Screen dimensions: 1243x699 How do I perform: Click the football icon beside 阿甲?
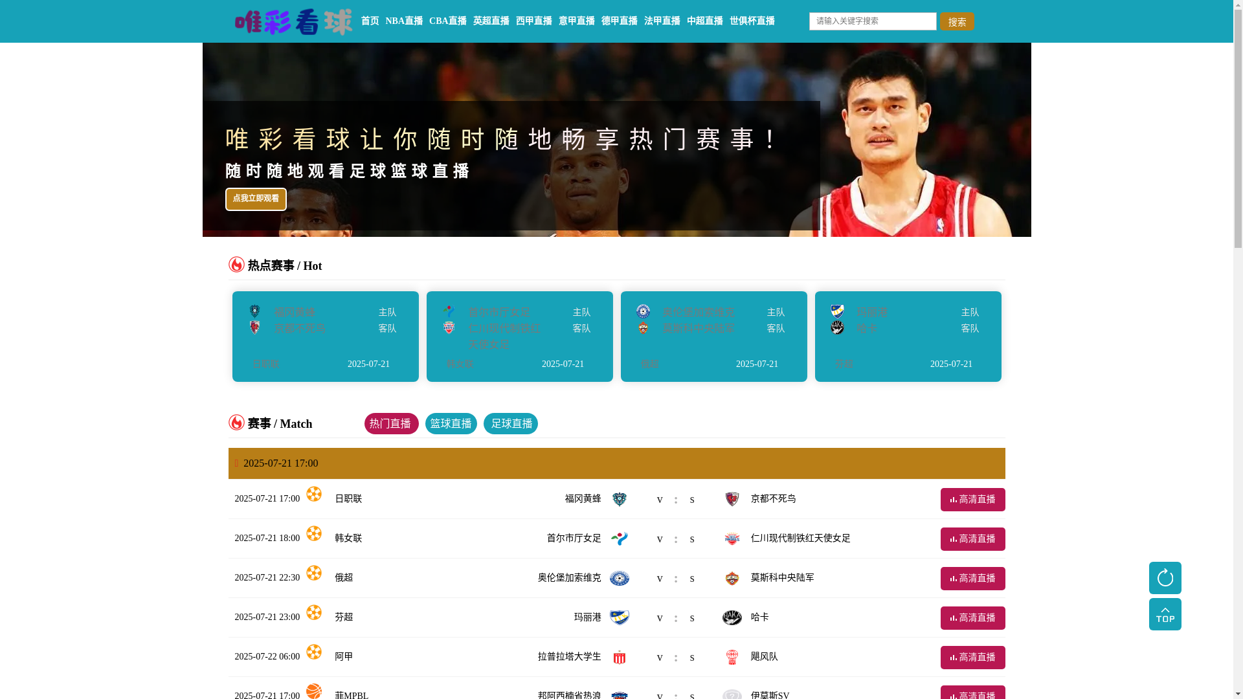point(314,652)
